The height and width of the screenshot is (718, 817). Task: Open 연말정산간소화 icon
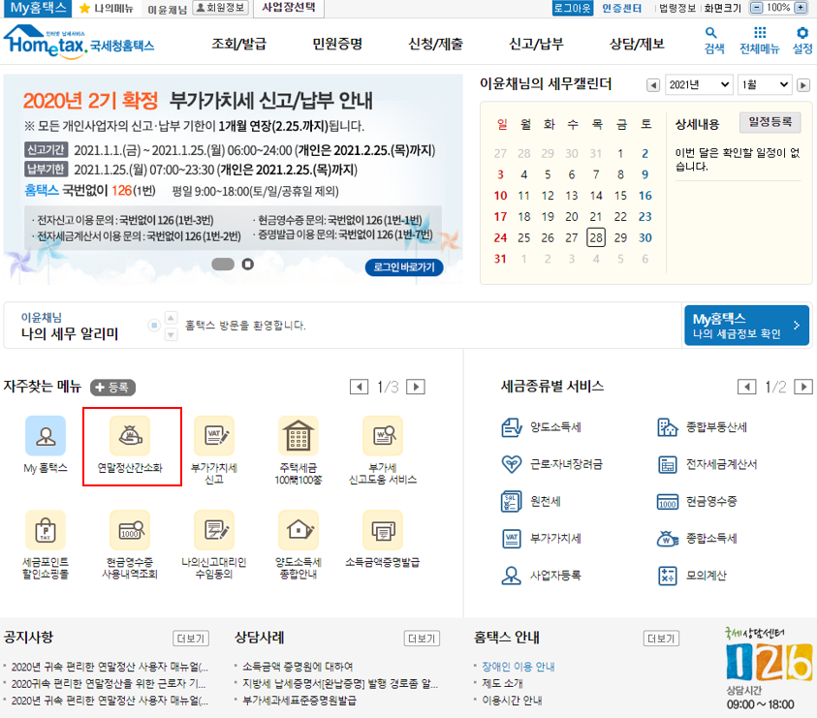pyautogui.click(x=130, y=436)
